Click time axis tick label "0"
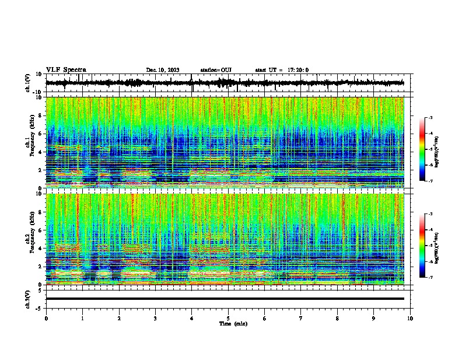 [x=46, y=318]
